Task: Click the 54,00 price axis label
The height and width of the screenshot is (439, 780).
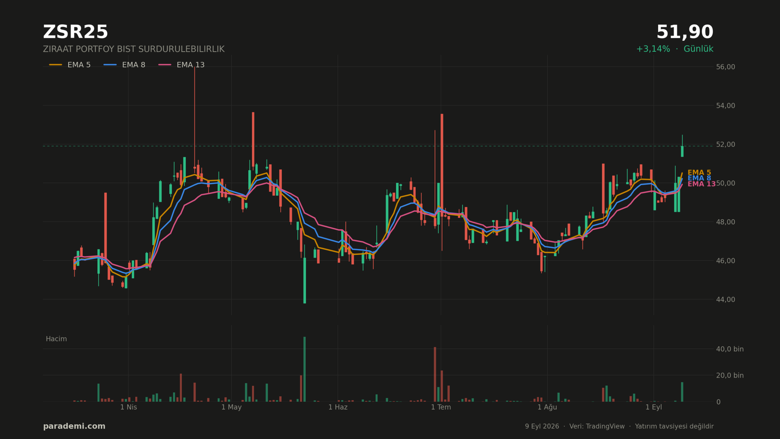Action: (x=725, y=106)
